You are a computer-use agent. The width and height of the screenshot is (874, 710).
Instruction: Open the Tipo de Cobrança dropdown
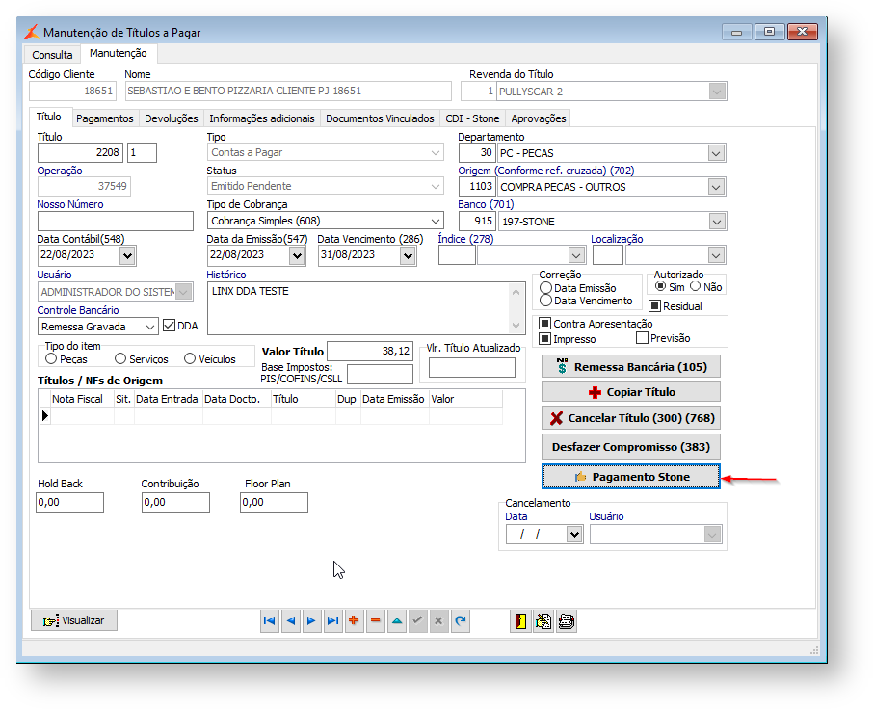coord(436,222)
